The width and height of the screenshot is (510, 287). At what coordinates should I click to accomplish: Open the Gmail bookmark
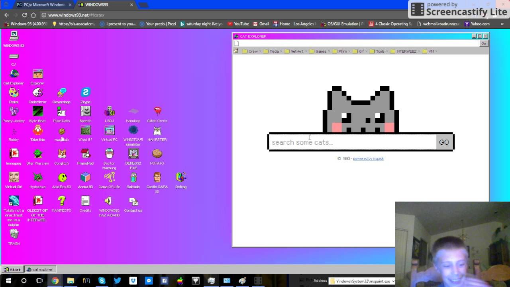tap(261, 24)
